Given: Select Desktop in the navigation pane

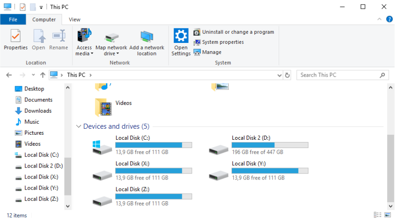Looking at the screenshot, I should click(34, 89).
